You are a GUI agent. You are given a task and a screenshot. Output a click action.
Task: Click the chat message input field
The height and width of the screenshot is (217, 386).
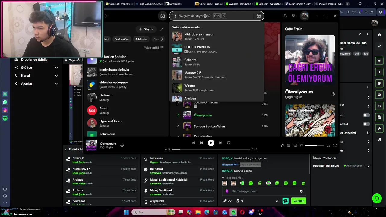[x=264, y=191]
